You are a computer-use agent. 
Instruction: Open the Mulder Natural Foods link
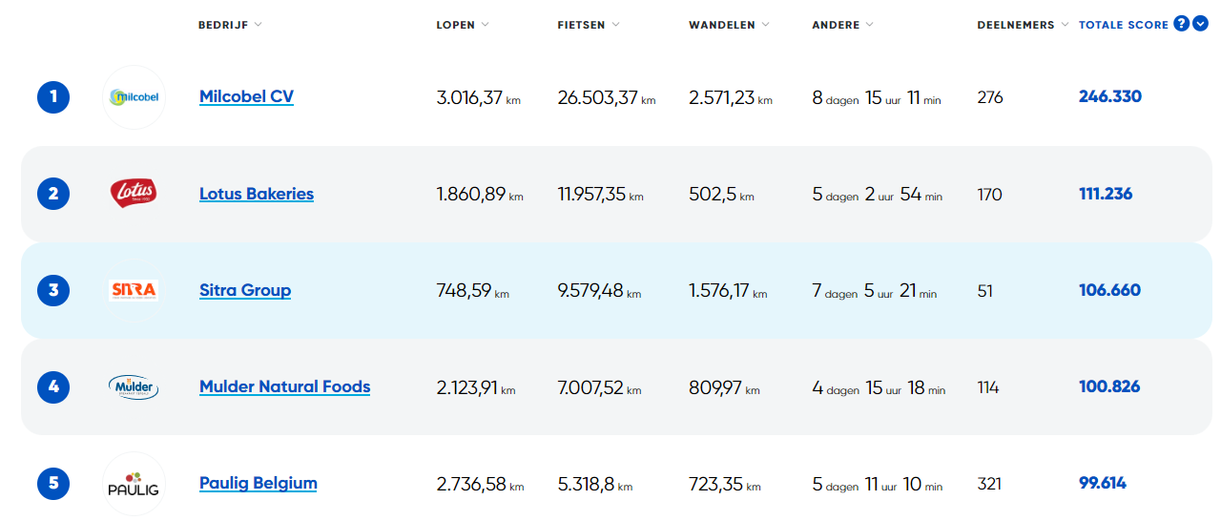tap(284, 386)
